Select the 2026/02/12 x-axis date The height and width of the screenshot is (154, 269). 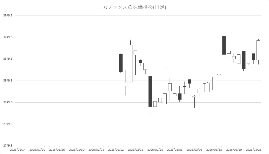(x=116, y=150)
